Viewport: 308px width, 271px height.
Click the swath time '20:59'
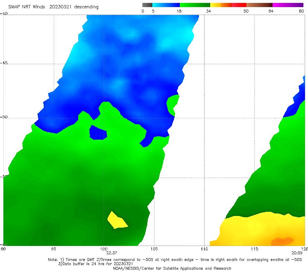297,253
